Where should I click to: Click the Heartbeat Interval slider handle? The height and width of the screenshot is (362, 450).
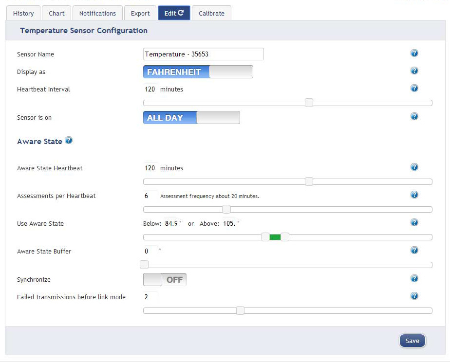(309, 103)
